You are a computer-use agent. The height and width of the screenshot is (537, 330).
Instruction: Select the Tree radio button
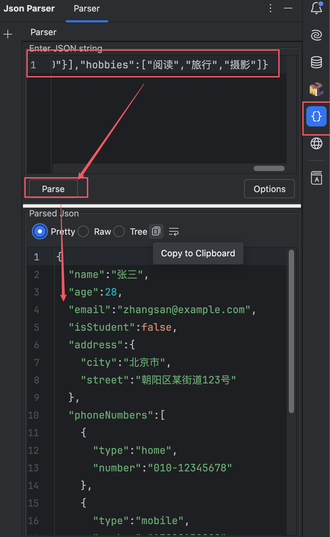click(x=119, y=232)
